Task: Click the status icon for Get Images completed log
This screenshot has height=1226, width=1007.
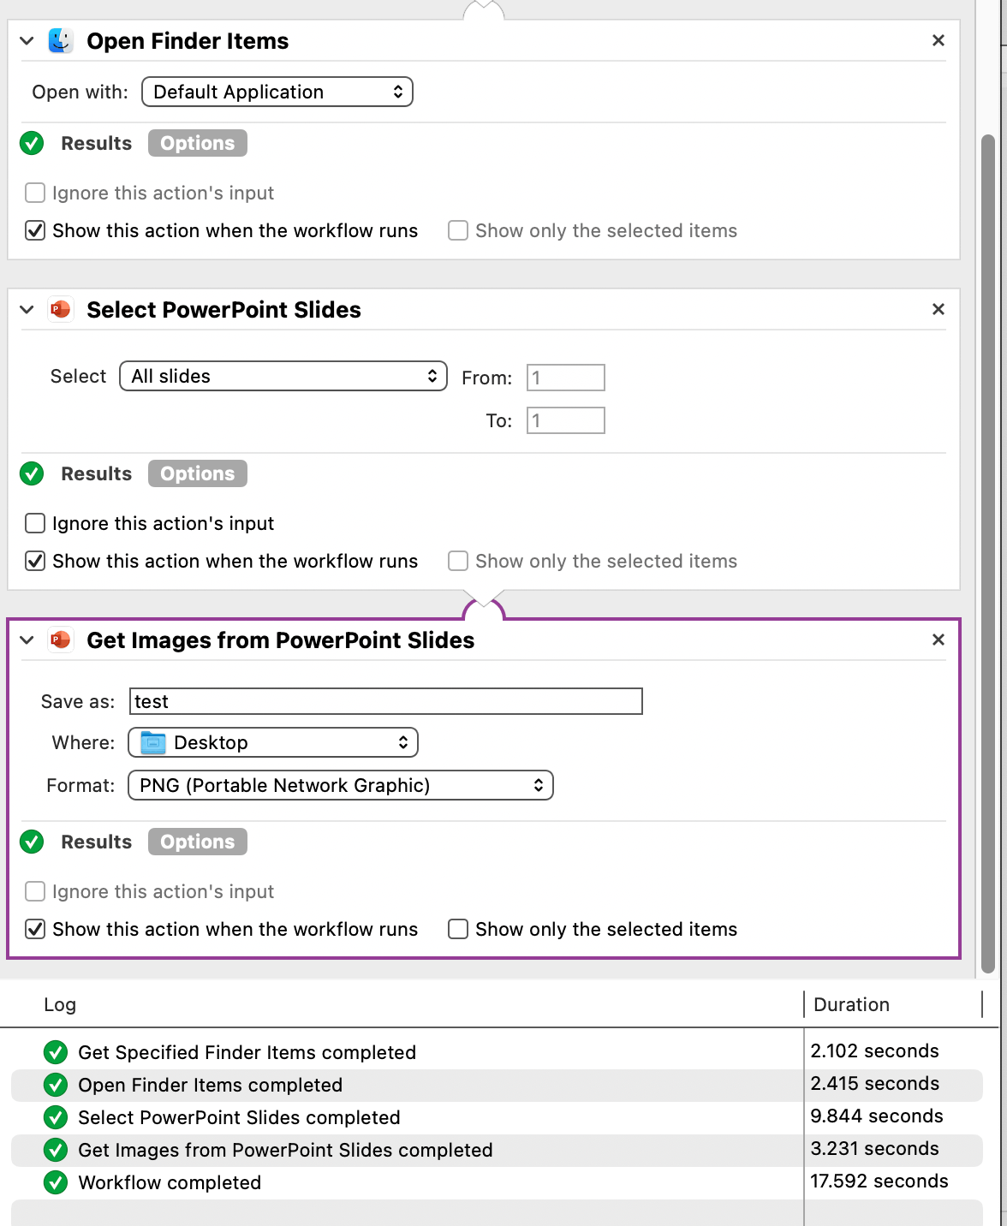Action: (56, 1150)
